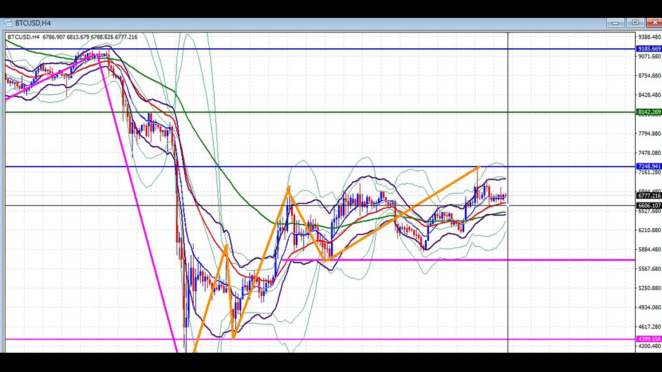Click the BTCUSD,H4 window title text
The image size is (662, 372).
pyautogui.click(x=33, y=23)
